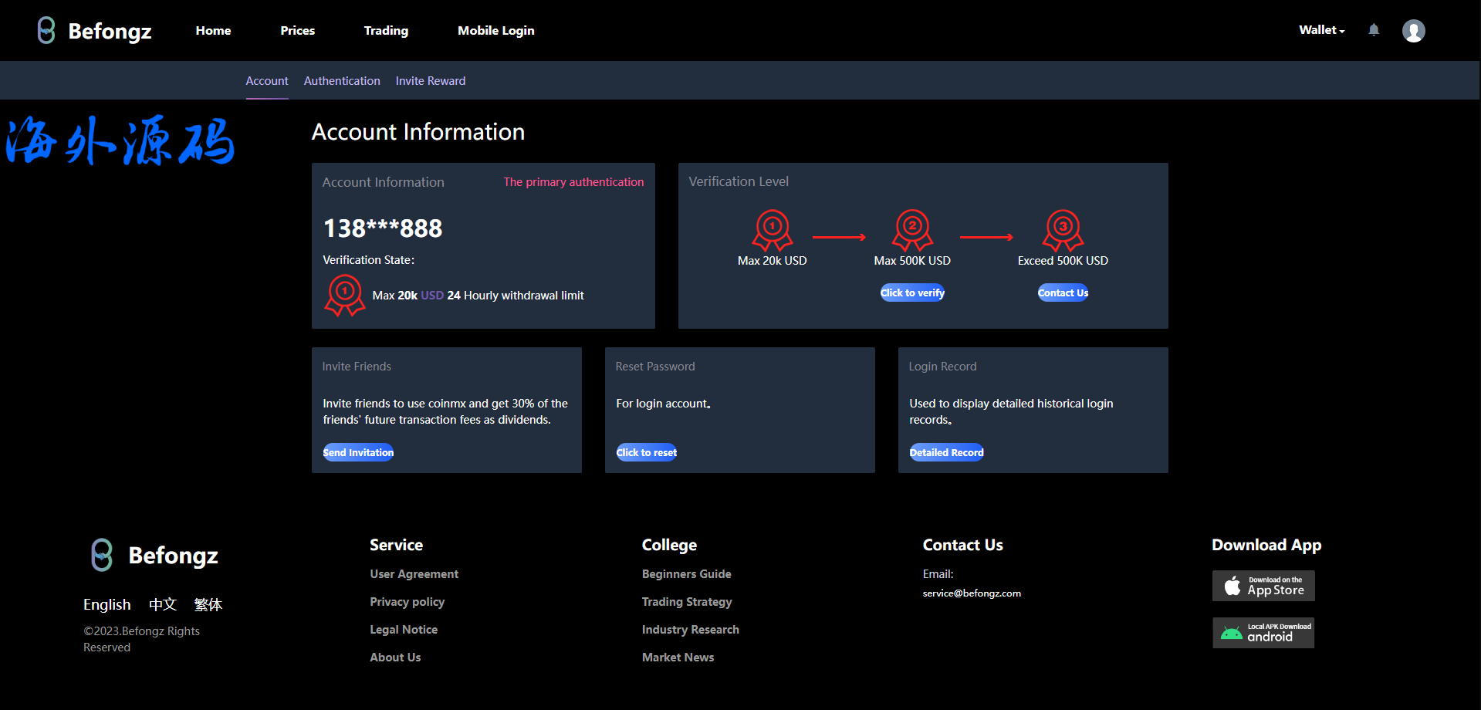Select the level 2 verification badge
Image resolution: width=1481 pixels, height=710 pixels.
pyautogui.click(x=912, y=229)
